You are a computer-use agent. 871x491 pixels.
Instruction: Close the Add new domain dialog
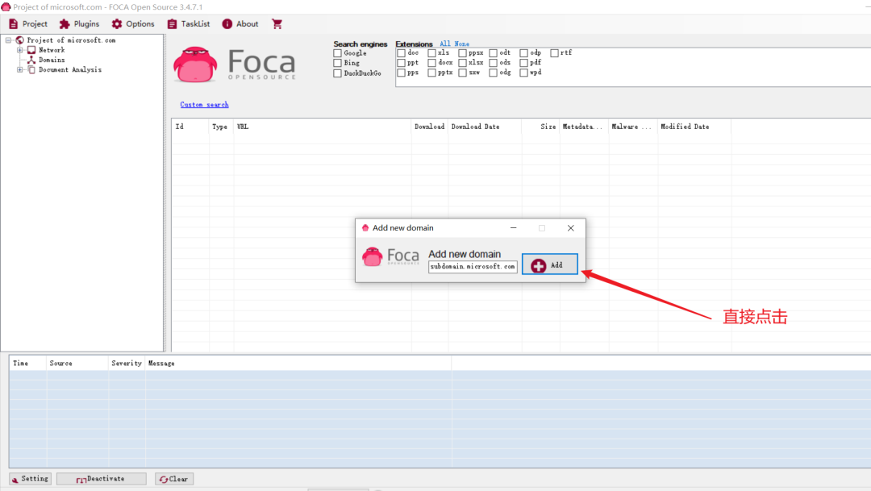click(570, 227)
